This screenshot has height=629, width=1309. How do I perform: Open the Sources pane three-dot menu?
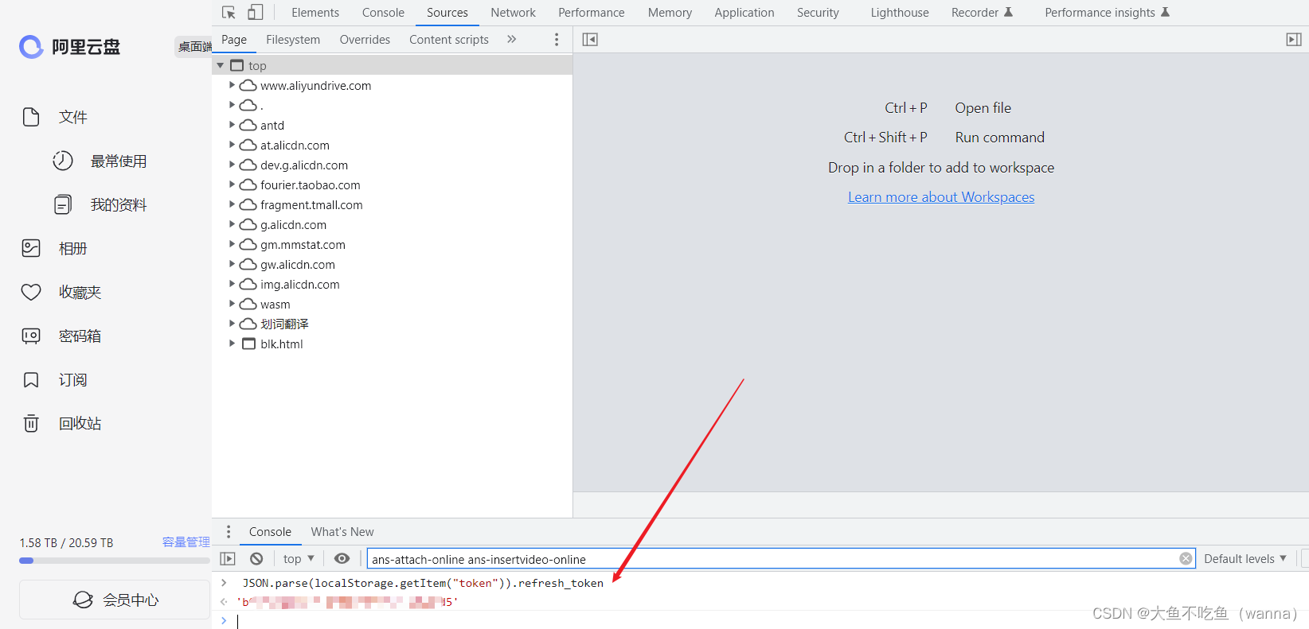pyautogui.click(x=556, y=40)
